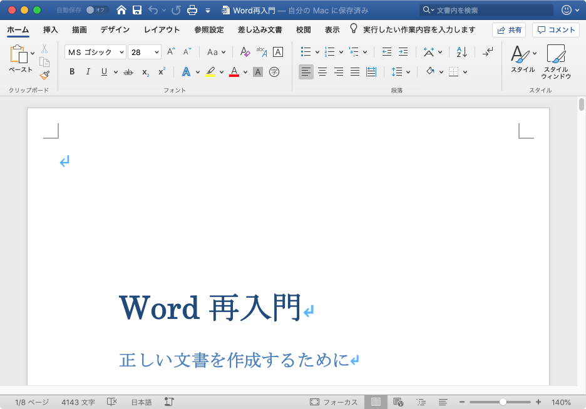Click the document search field
Screen dimensions: 586x409
pos(482,10)
